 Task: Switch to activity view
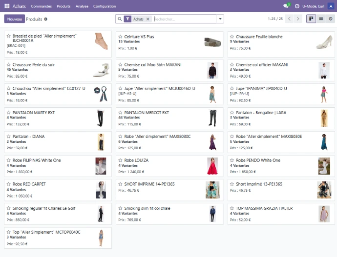coord(330,19)
